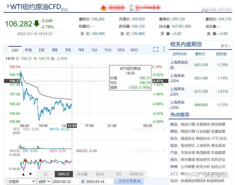Image resolution: width=235 pixels, height=185 pixels.
Task: Click the 涨跌幅 column header
Action: click(x=221, y=54)
